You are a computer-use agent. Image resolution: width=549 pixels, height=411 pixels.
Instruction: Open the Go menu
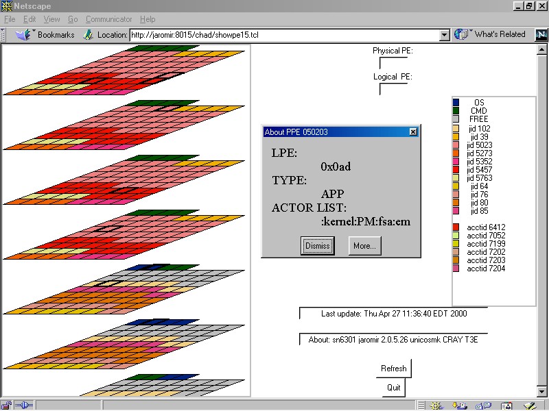pyautogui.click(x=73, y=19)
